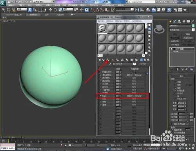Enable the specular color map checkbox
This screenshot has height=151, width=196.
tap(100, 78)
